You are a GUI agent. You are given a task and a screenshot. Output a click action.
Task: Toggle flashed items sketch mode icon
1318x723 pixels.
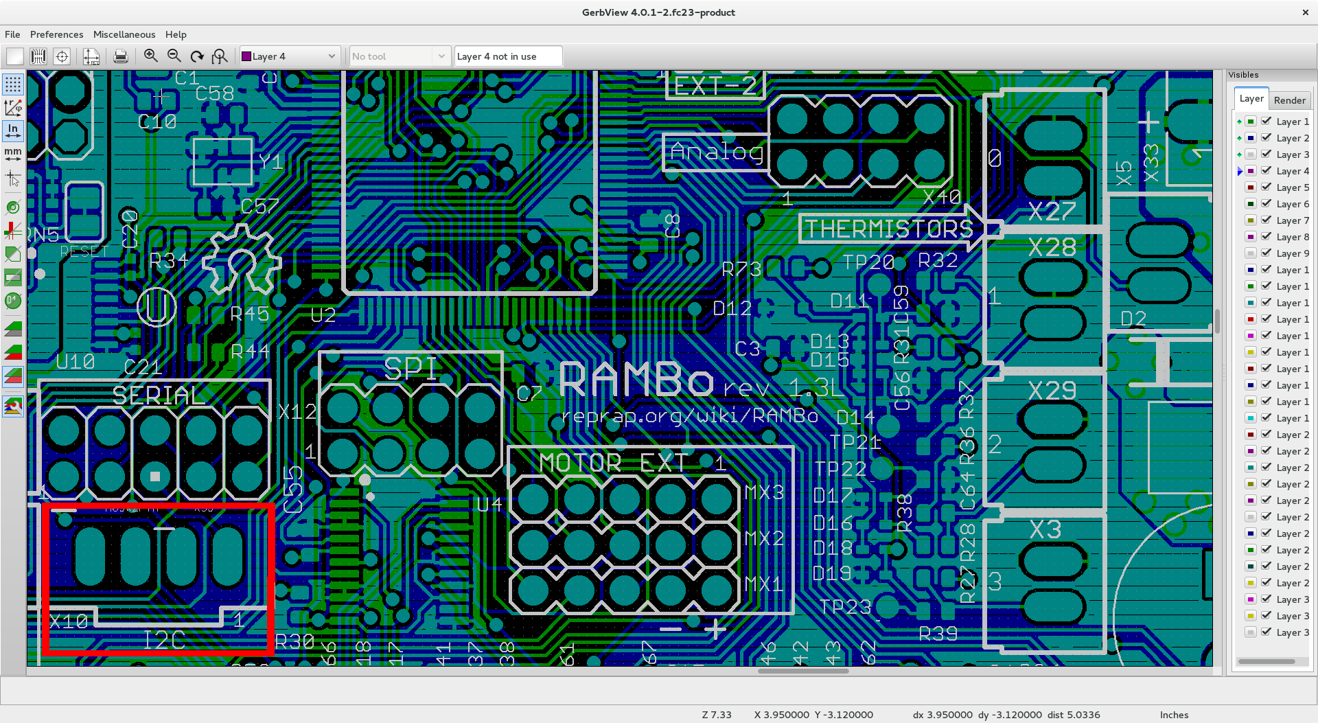tap(13, 207)
